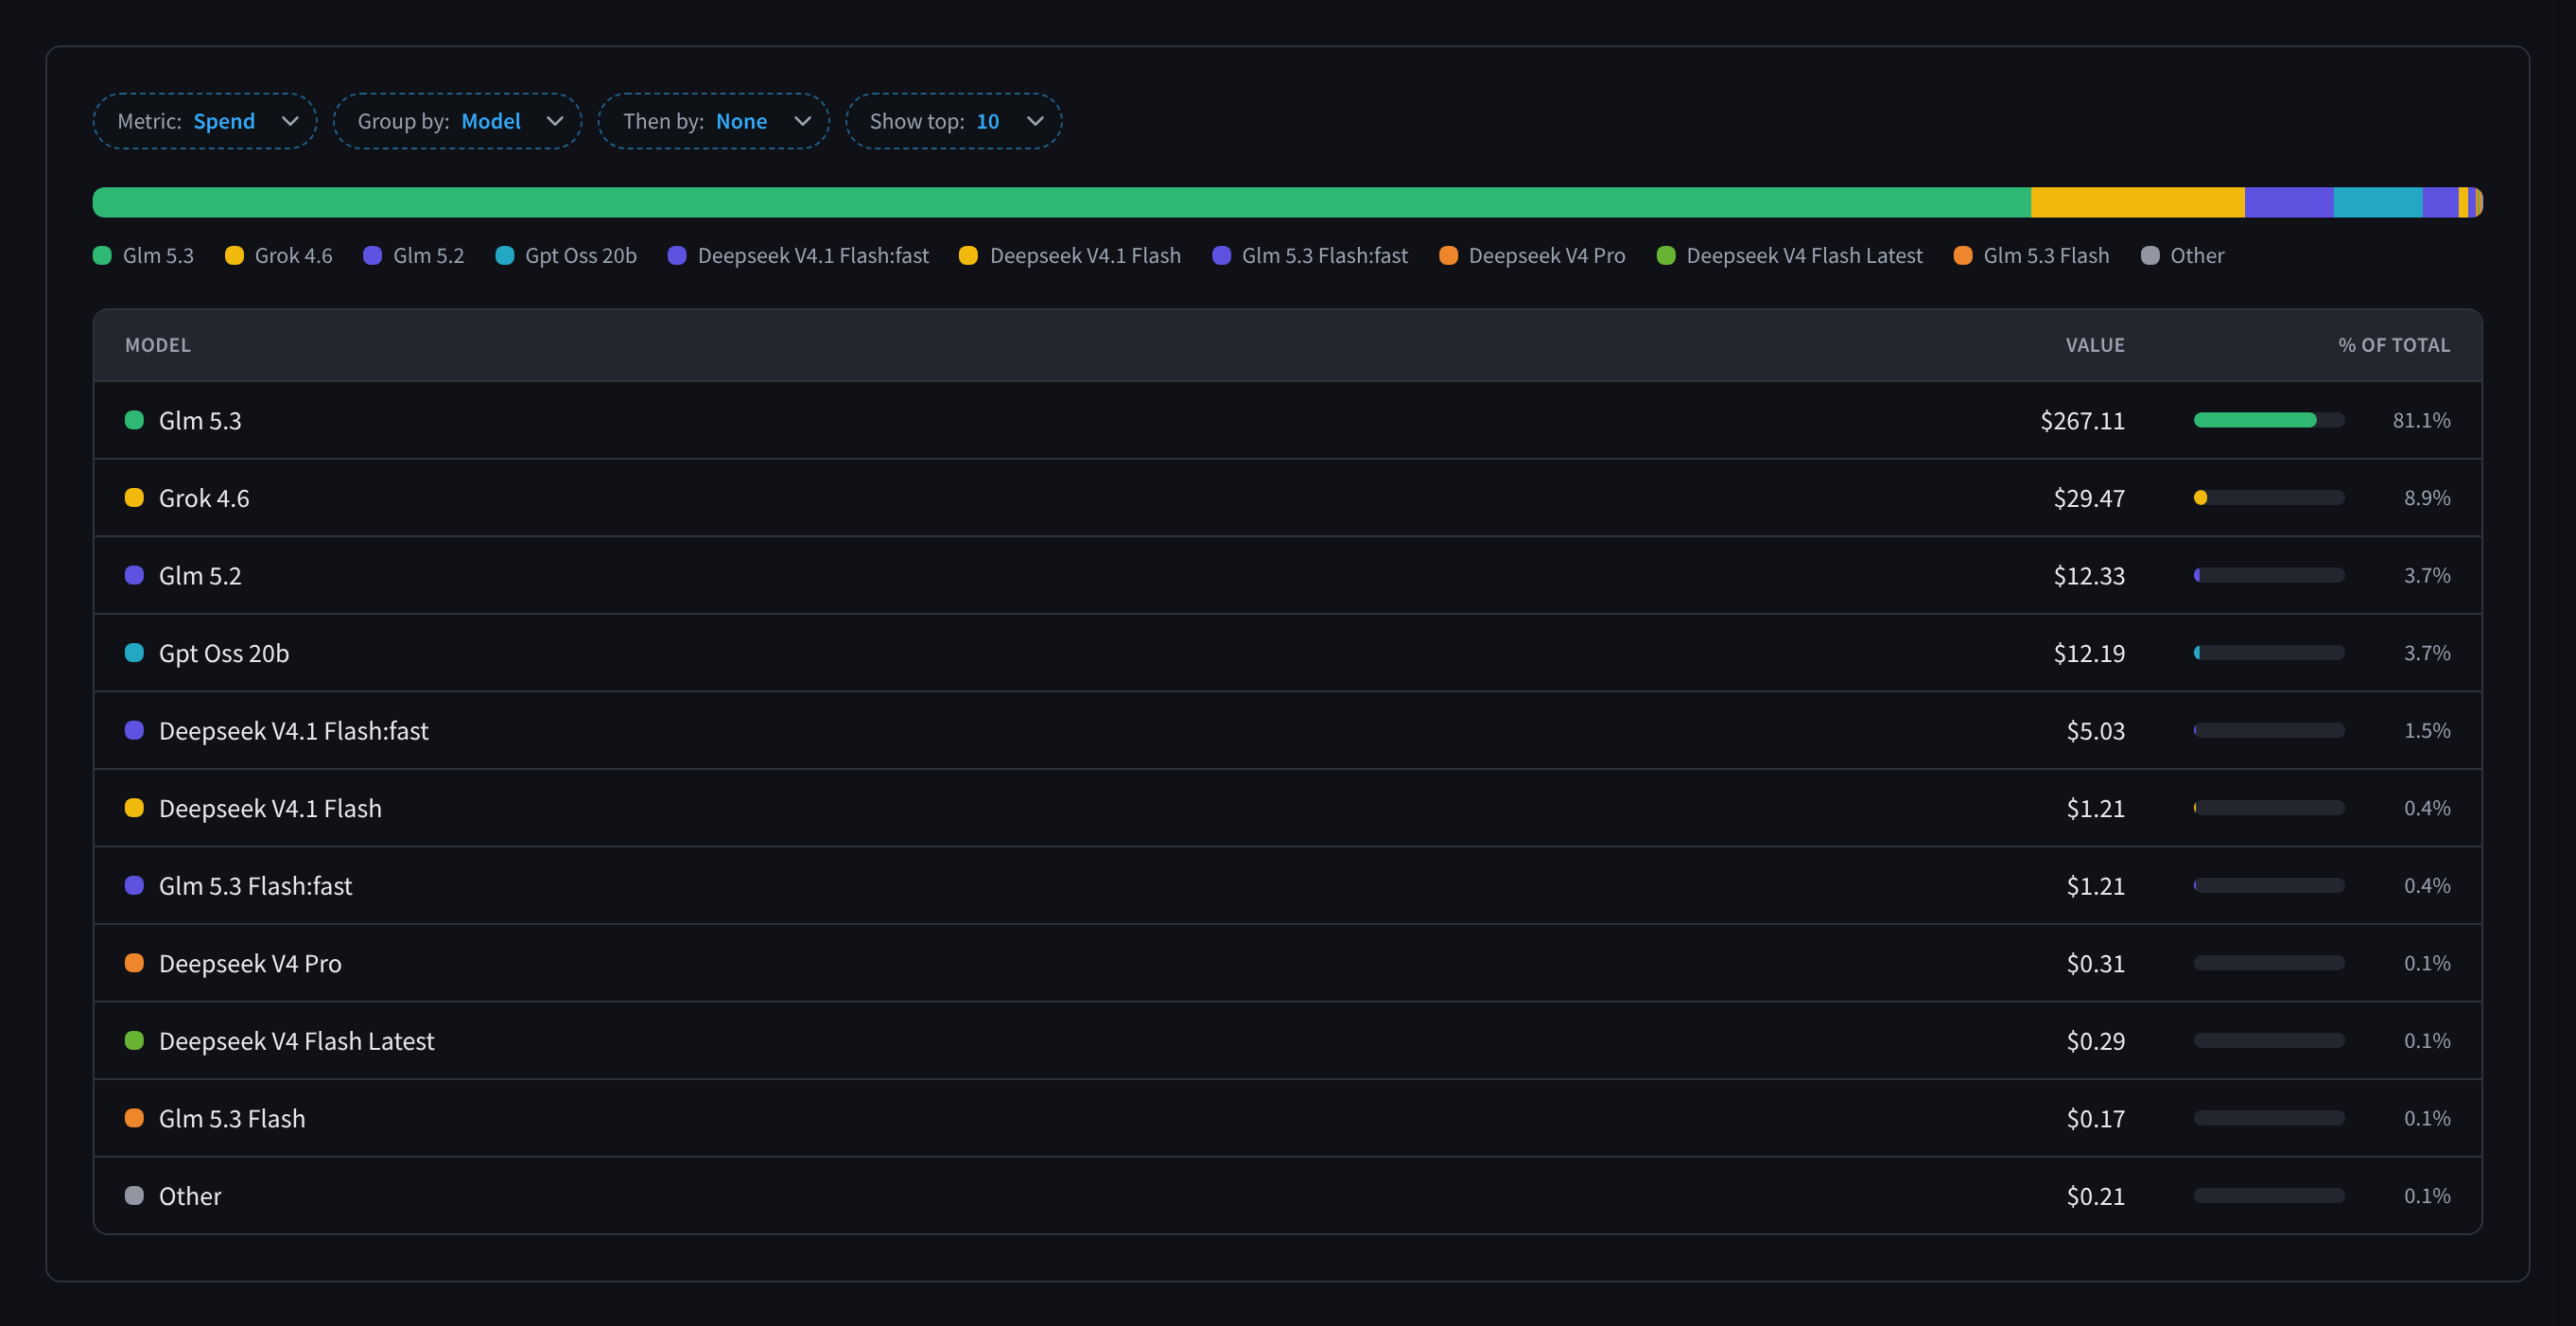
Task: Click the $267.11 value cell
Action: pyautogui.click(x=2083, y=420)
